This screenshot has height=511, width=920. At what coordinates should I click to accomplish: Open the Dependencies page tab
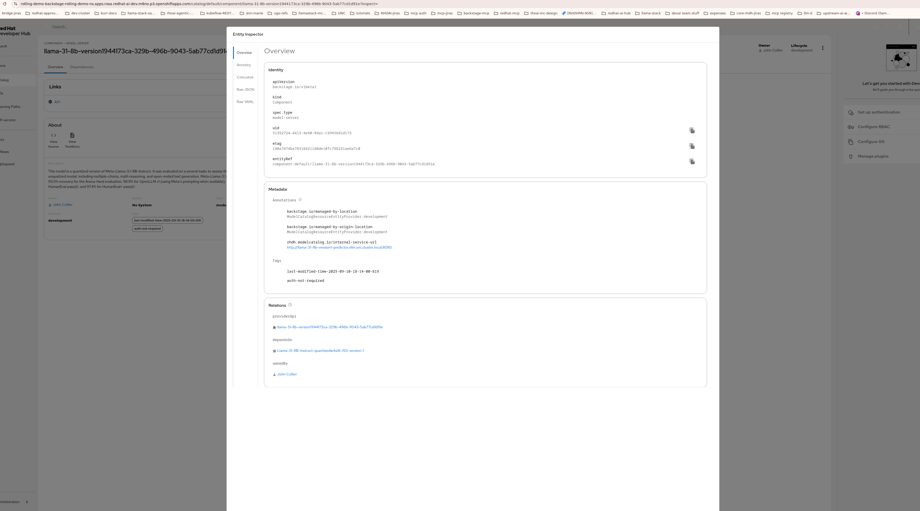[82, 67]
